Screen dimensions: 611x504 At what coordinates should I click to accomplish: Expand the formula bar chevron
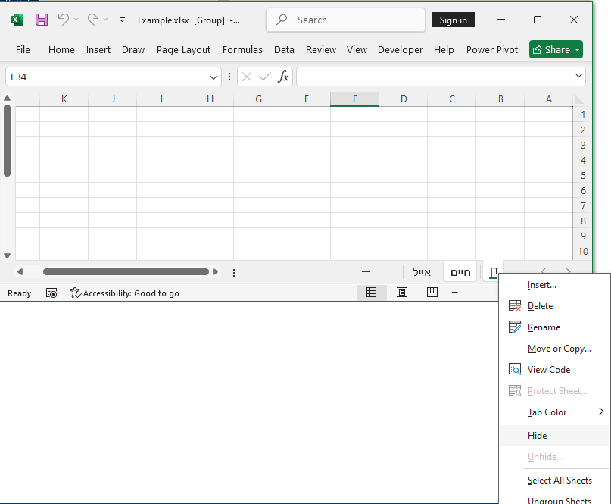tap(579, 77)
